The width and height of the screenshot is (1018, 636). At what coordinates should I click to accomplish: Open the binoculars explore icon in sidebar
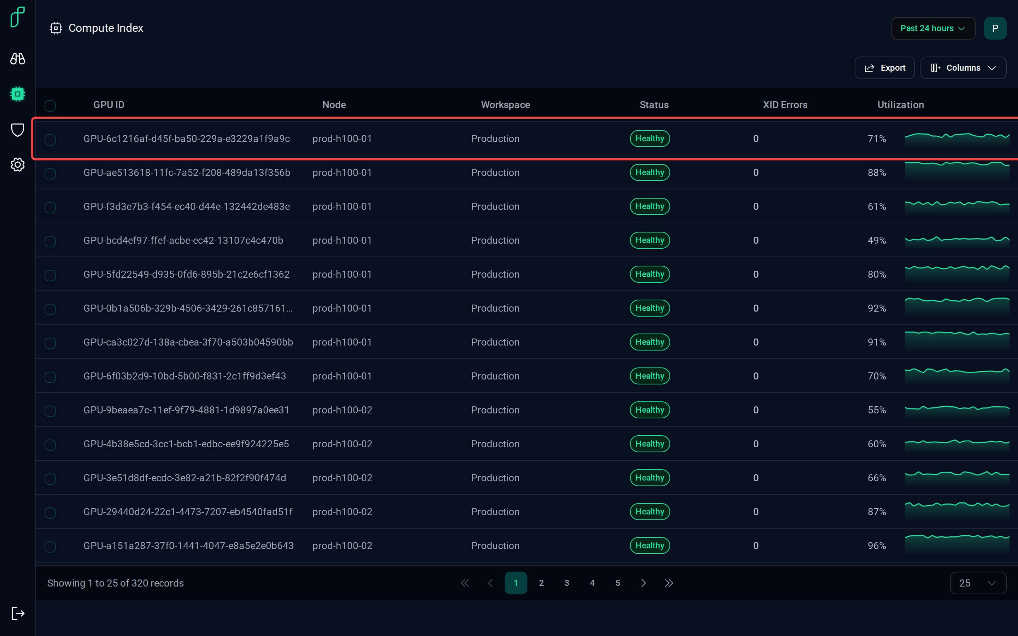[x=18, y=58]
